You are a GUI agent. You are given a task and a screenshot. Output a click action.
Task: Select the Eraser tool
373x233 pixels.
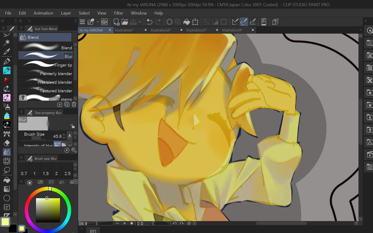(7, 143)
